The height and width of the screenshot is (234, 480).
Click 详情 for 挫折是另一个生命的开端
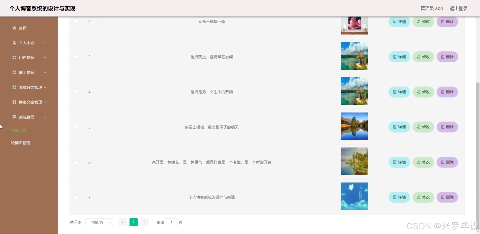click(x=399, y=92)
